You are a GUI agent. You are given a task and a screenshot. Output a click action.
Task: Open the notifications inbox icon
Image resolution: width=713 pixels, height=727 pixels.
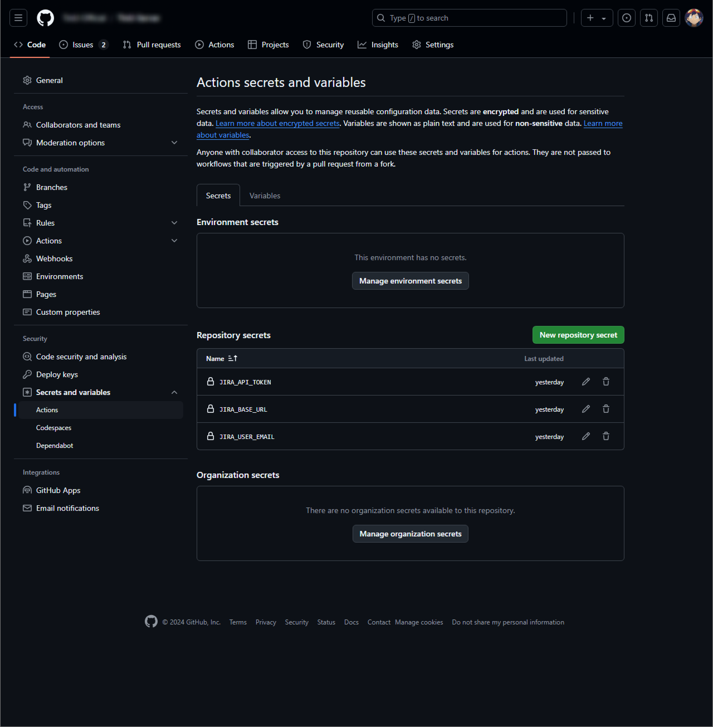click(671, 18)
